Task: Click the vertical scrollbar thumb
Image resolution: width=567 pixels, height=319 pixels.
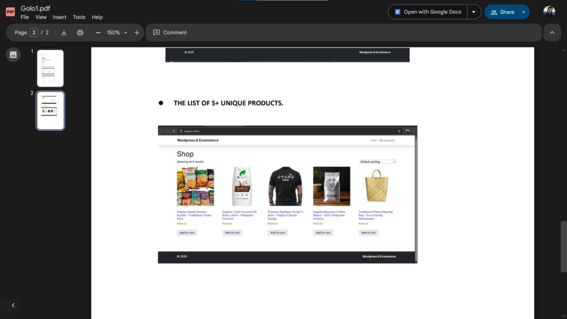Action: pos(564,246)
